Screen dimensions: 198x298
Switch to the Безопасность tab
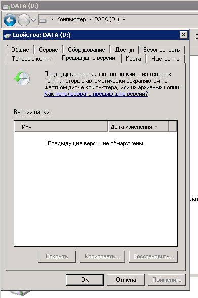coord(162,50)
